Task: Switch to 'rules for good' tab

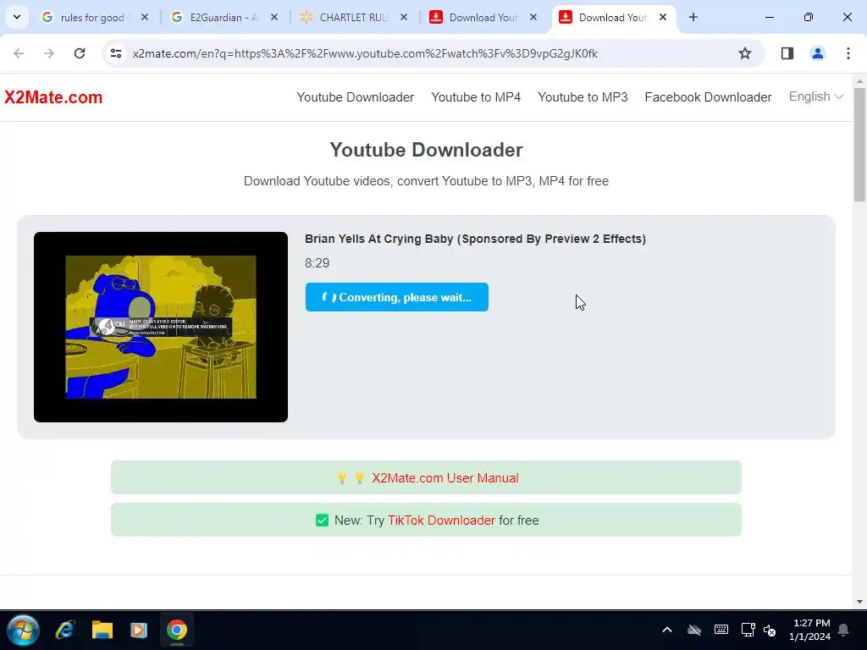Action: [91, 17]
